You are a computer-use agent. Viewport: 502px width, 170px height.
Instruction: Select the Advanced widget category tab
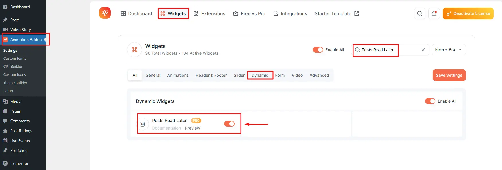319,75
